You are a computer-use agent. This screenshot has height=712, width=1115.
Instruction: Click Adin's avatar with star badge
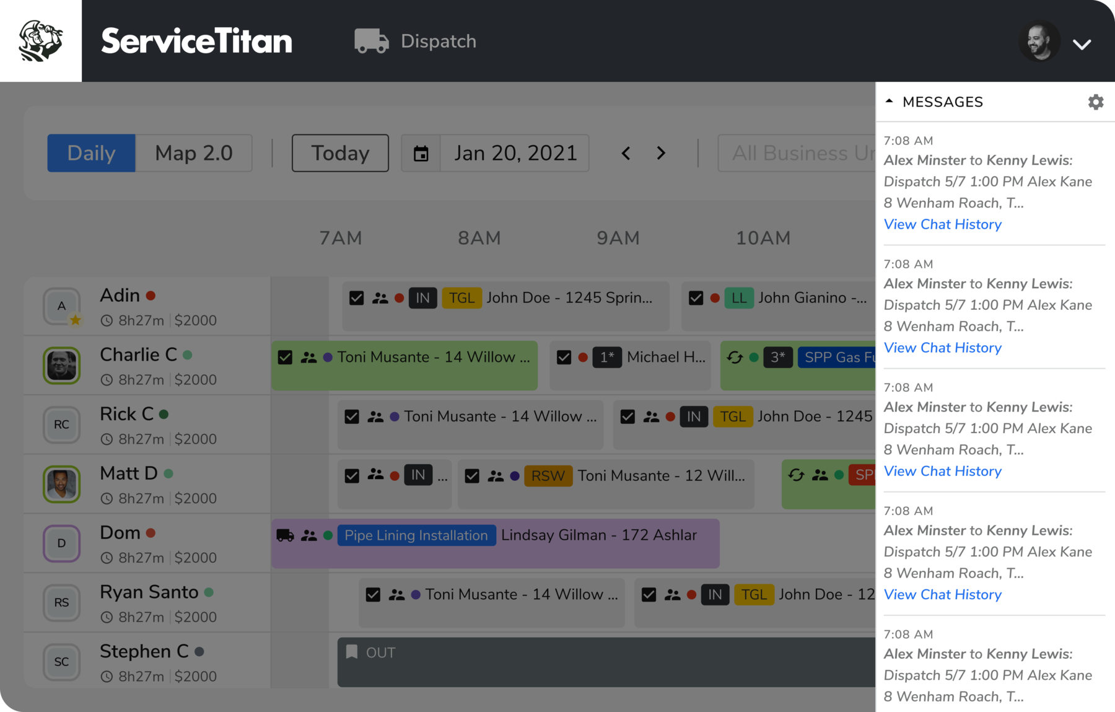pyautogui.click(x=62, y=306)
